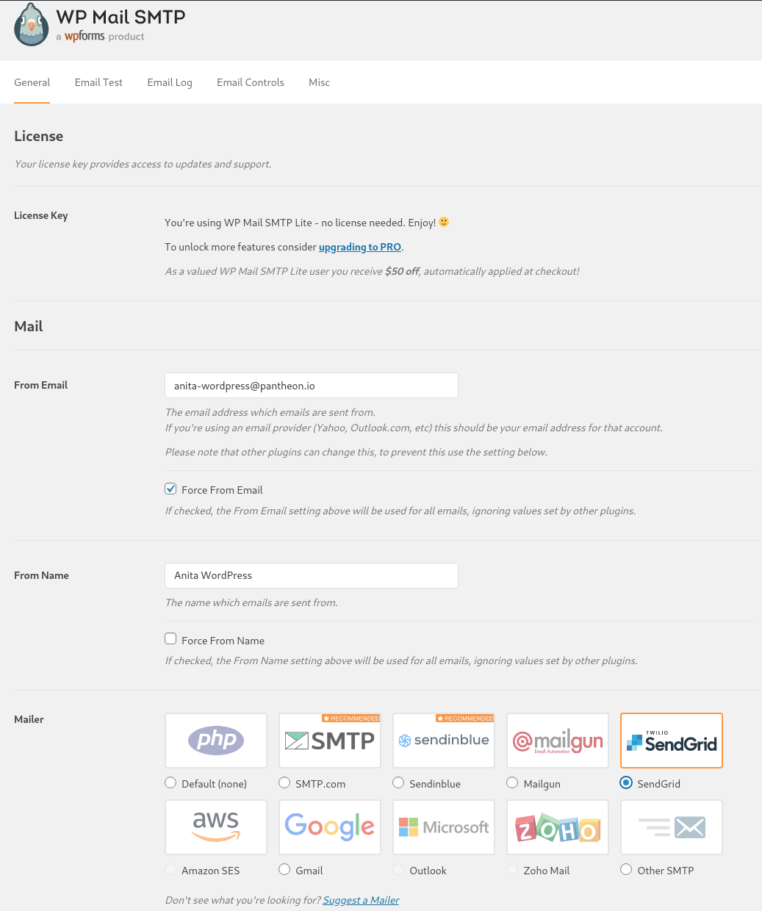Click inside the From Name input field

tap(311, 575)
